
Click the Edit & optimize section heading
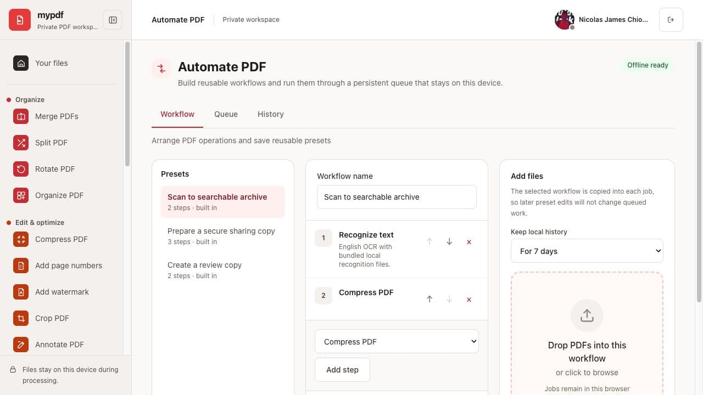point(40,223)
